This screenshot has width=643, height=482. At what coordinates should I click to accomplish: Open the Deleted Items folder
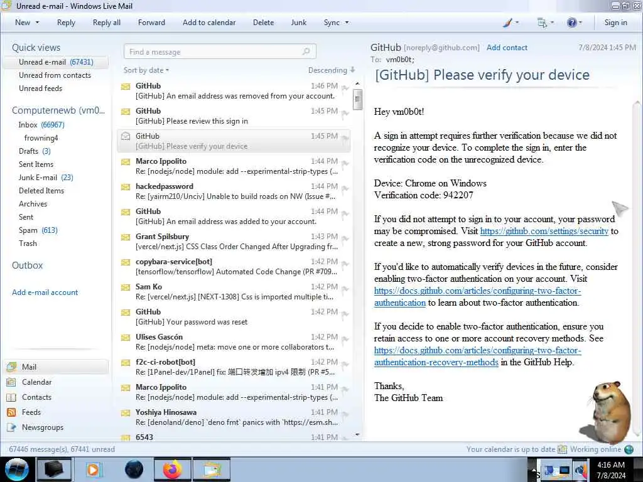[41, 191]
